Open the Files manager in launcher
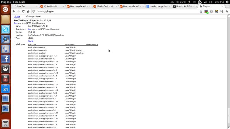The width and height of the screenshot is (230, 129). click(x=5, y=19)
